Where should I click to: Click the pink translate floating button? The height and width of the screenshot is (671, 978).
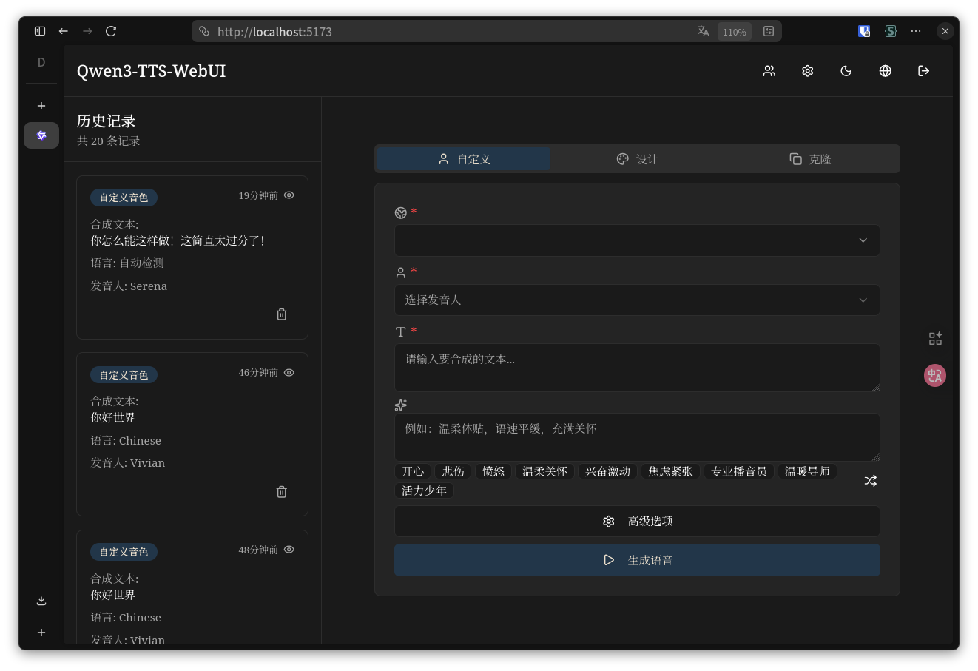point(934,375)
